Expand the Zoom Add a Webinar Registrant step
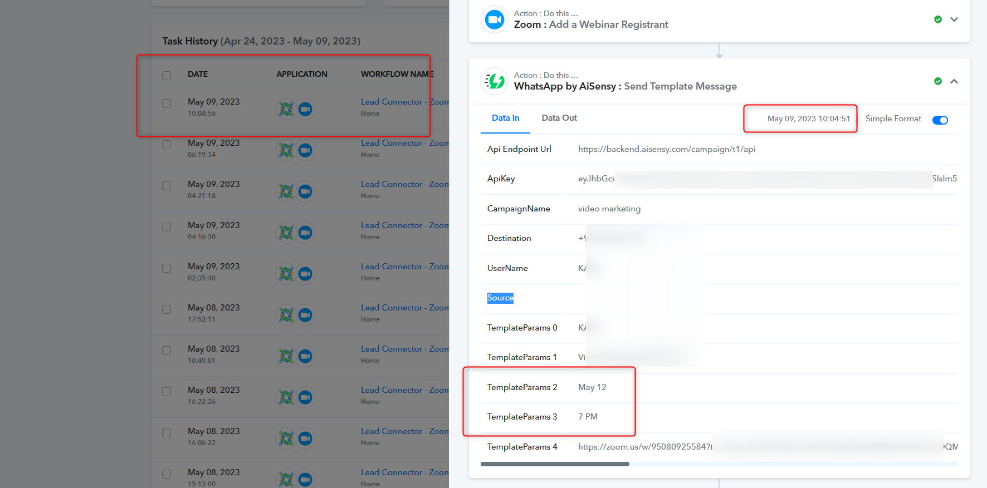The height and width of the screenshot is (488, 987). coord(954,19)
